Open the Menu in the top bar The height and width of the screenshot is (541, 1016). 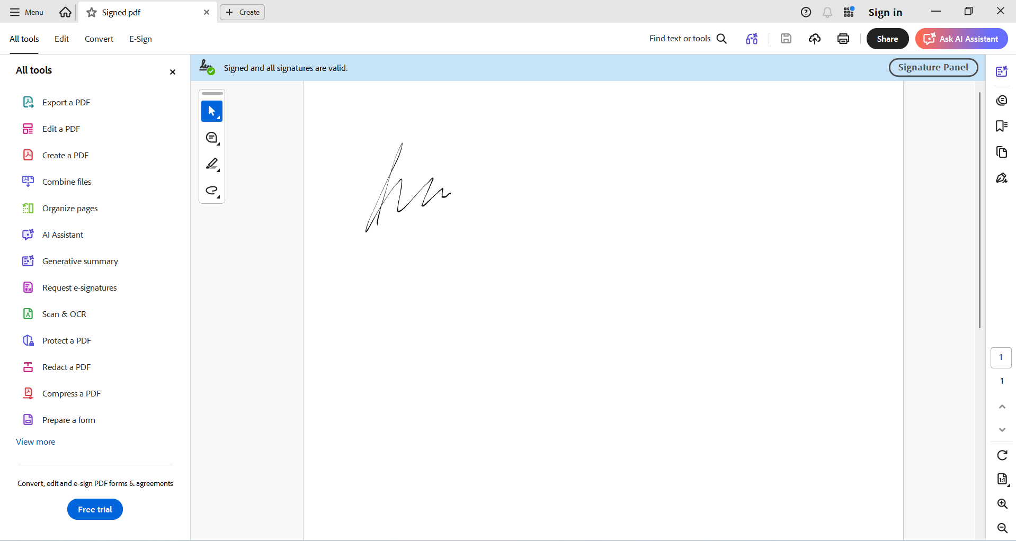pos(25,12)
